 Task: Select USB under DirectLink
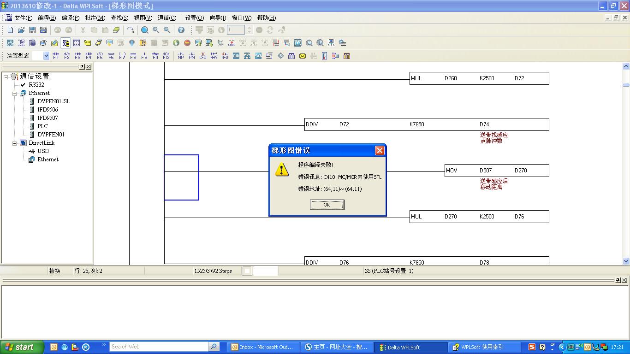[x=43, y=151]
